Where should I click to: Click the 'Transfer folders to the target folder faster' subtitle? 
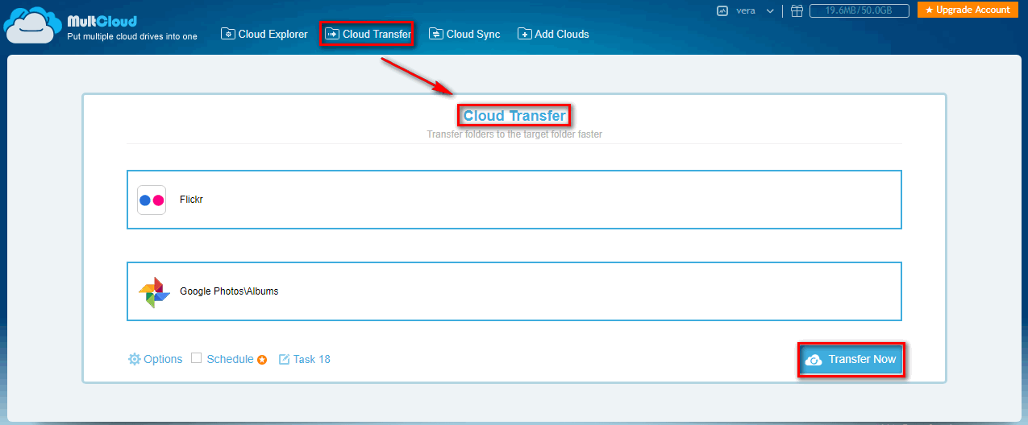(x=514, y=134)
